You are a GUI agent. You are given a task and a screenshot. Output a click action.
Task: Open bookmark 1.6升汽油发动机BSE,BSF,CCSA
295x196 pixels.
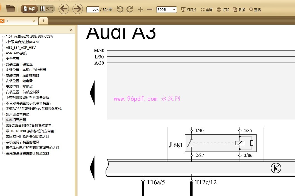coord(29,36)
